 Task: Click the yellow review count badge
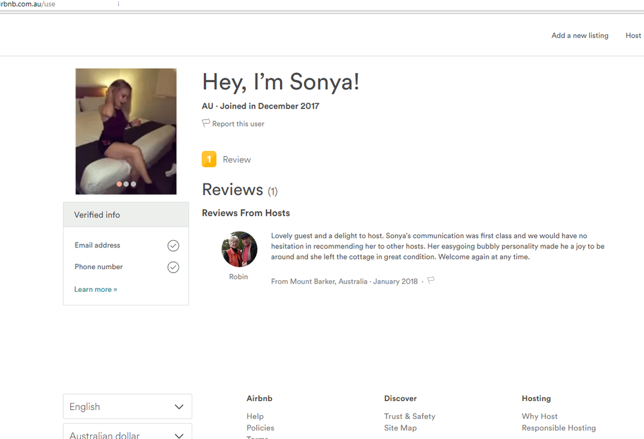pos(209,159)
